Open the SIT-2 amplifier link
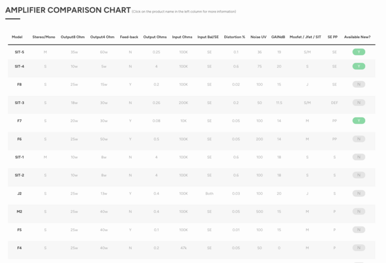 [x=19, y=175]
